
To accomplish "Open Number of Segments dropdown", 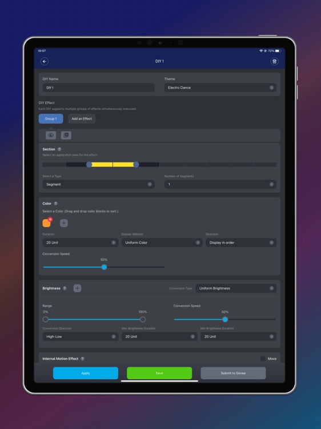I will pyautogui.click(x=220, y=184).
